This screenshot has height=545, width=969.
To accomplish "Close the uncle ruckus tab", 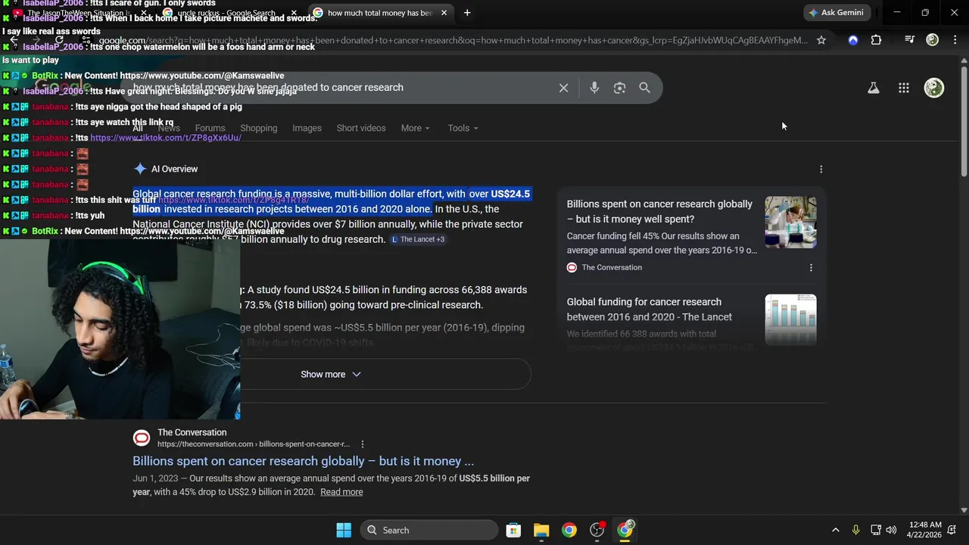I will [294, 13].
